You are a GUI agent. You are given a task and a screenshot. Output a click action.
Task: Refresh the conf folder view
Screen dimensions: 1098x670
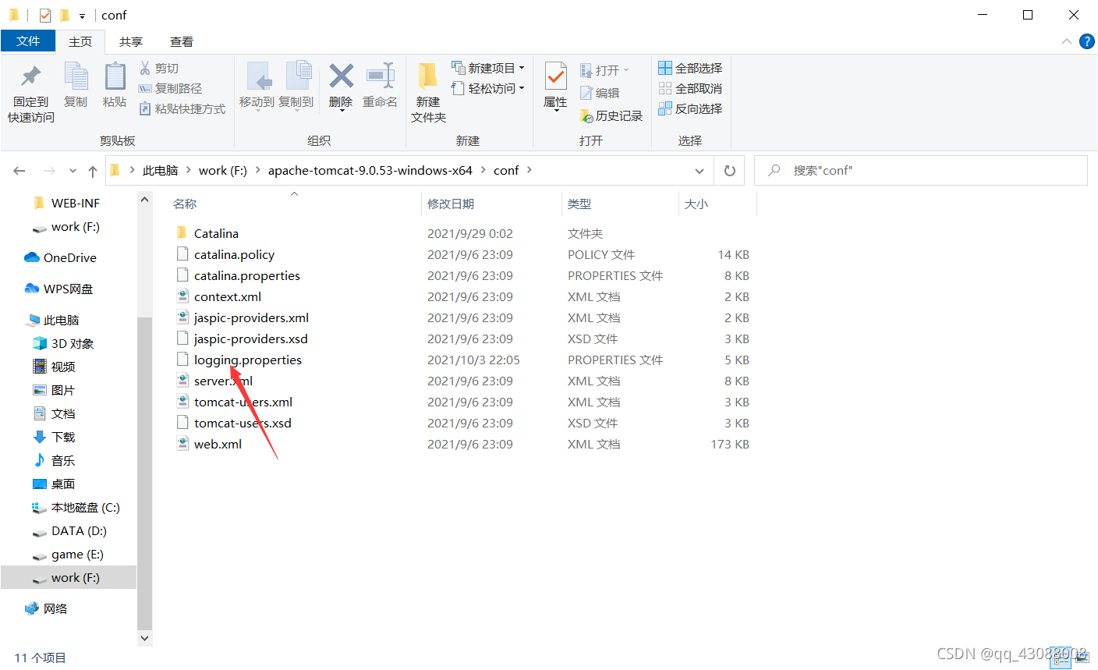(x=730, y=170)
